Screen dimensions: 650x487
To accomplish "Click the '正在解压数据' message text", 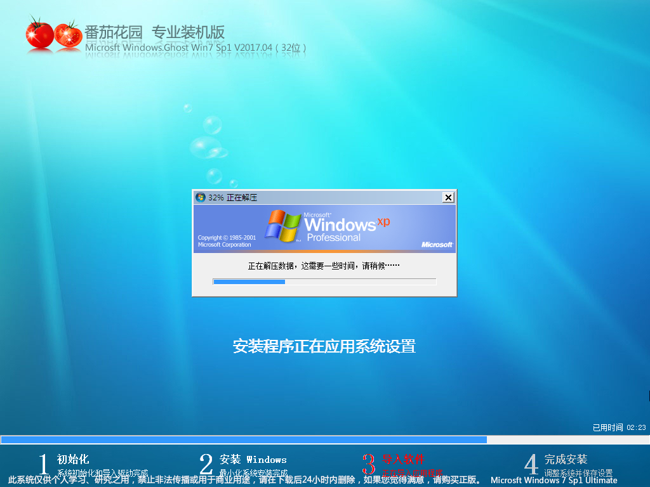I will point(324,266).
